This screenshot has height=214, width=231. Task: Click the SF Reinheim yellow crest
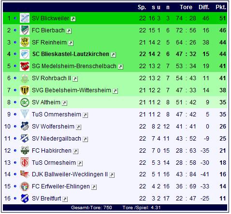click(x=25, y=42)
